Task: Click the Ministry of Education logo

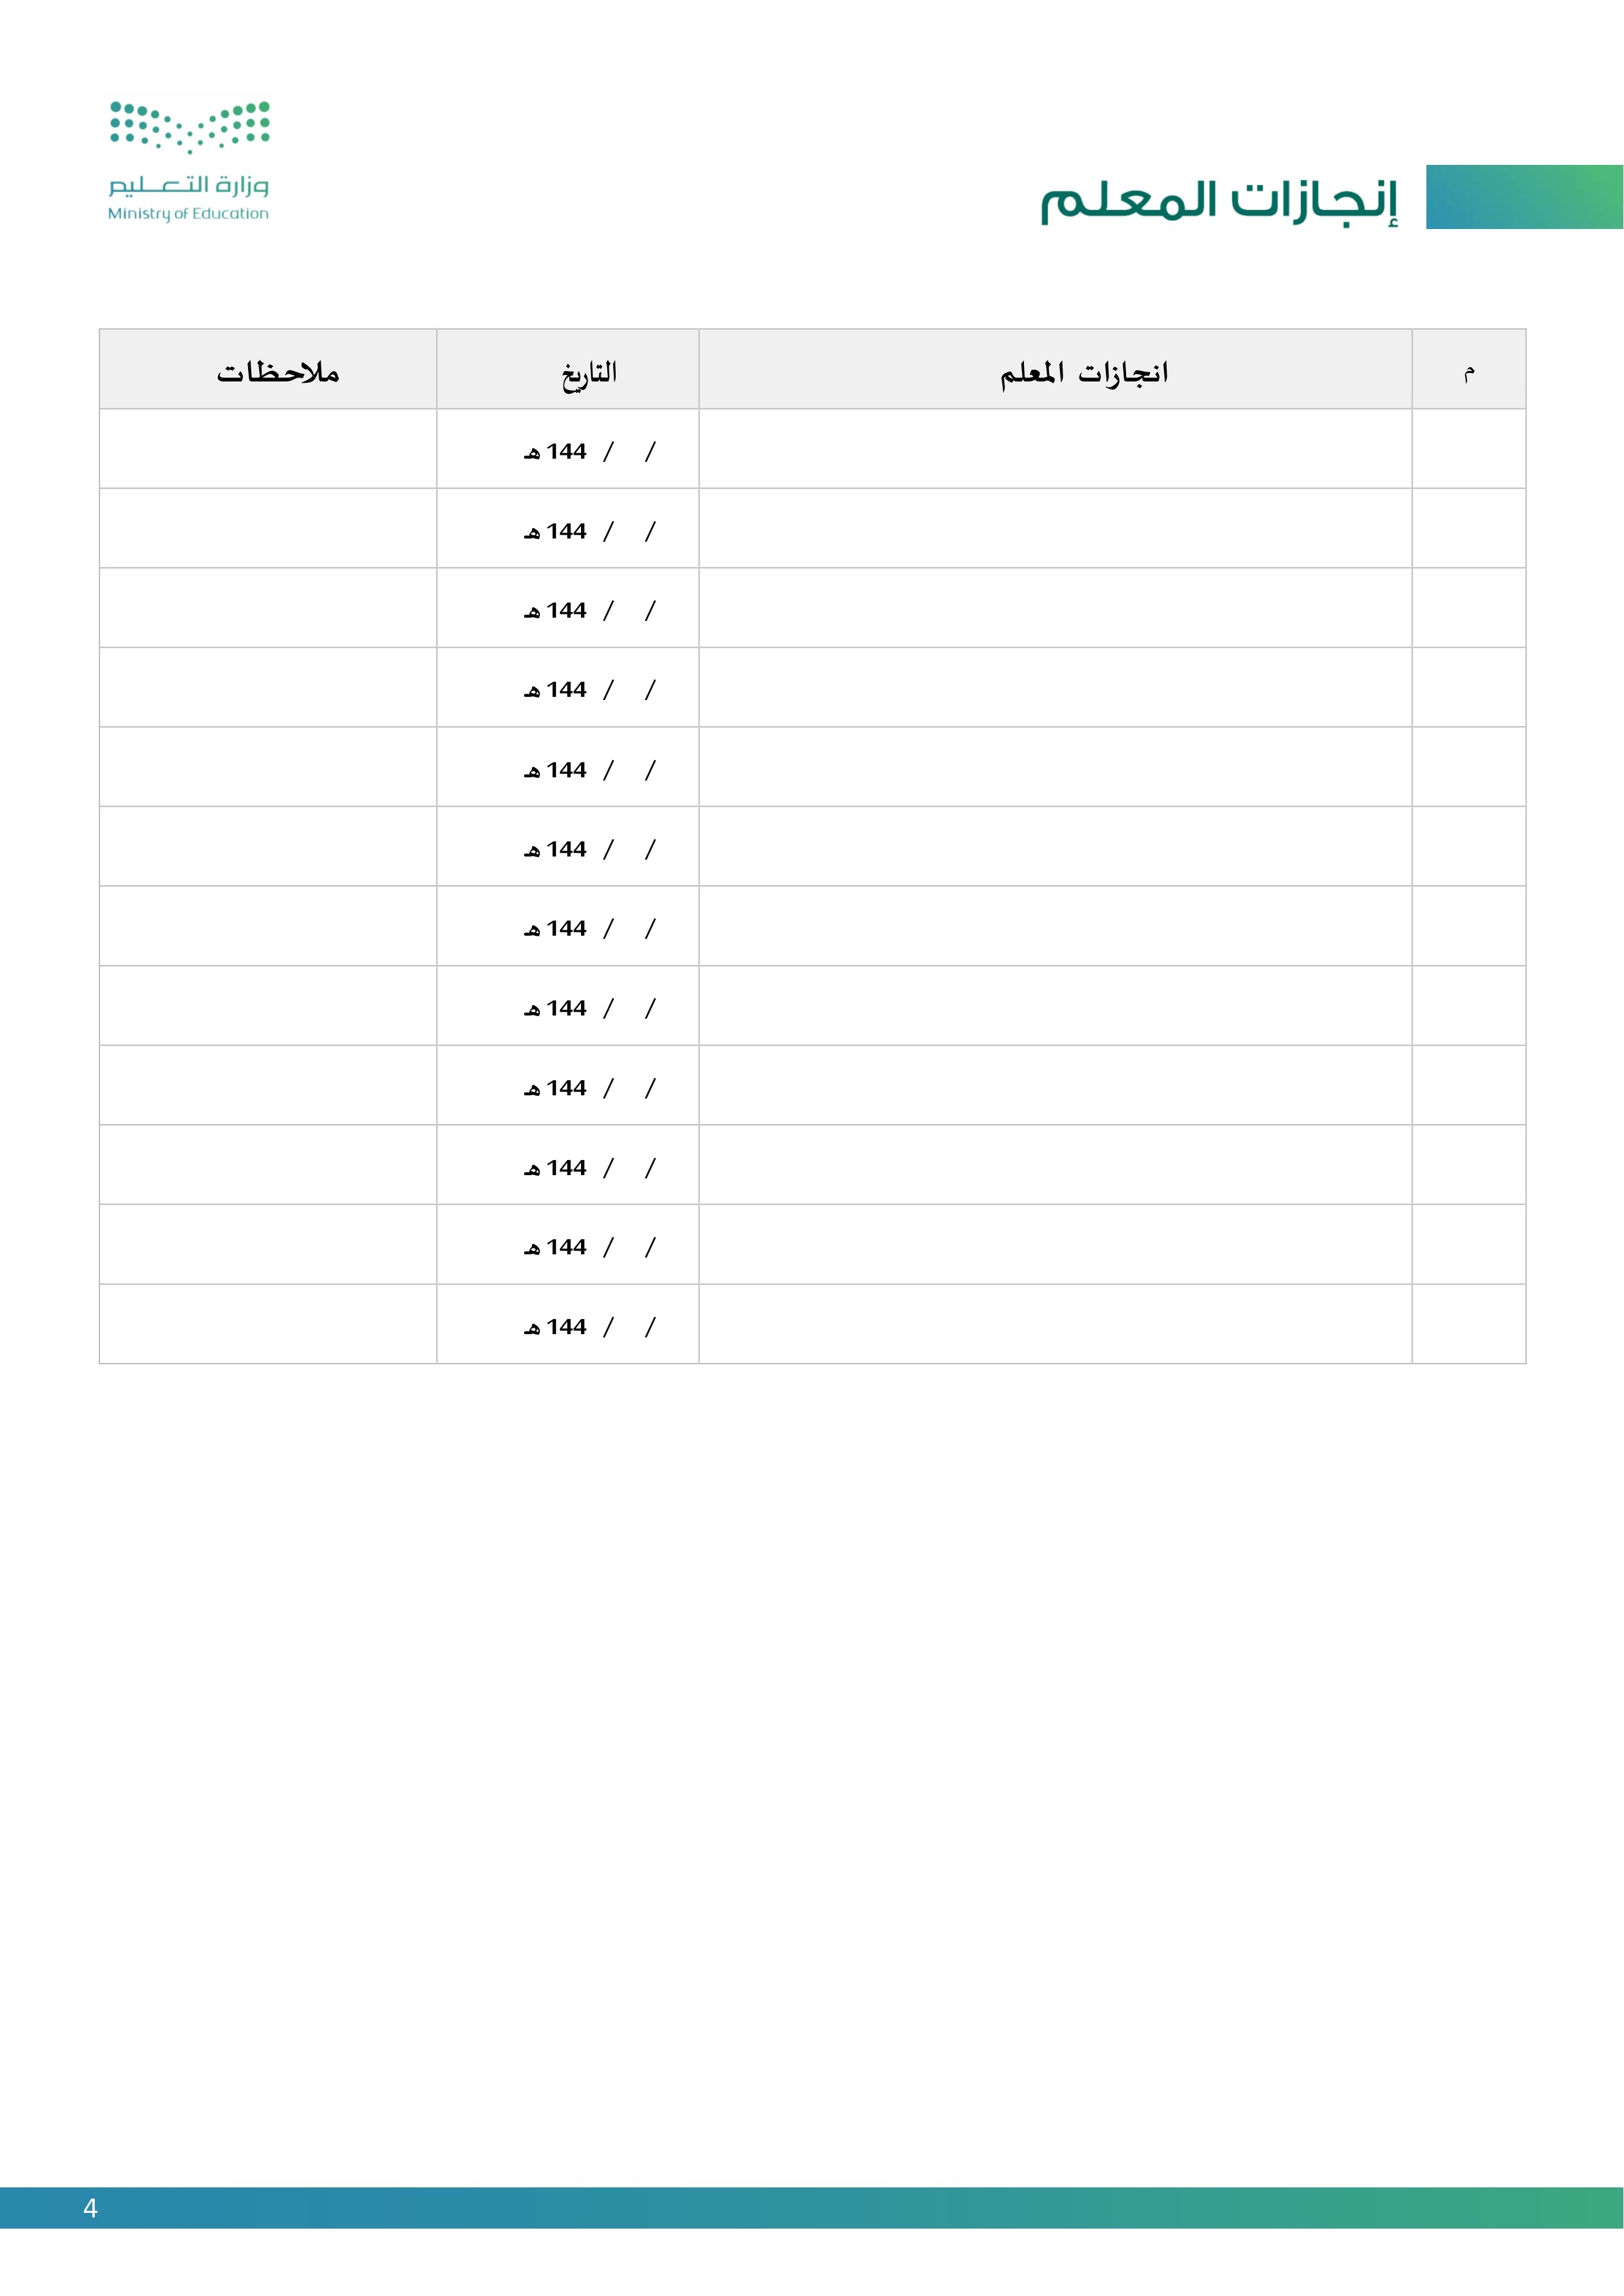Action: (x=189, y=160)
